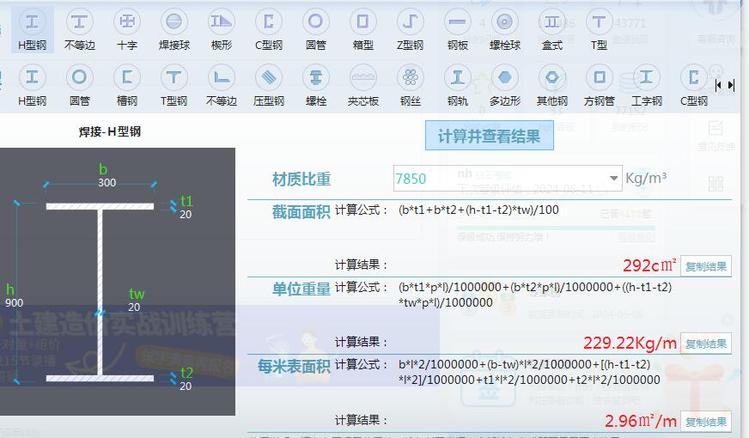The height and width of the screenshot is (438, 749).
Task: Click the 229.22Kg/m result value
Action: (x=630, y=343)
